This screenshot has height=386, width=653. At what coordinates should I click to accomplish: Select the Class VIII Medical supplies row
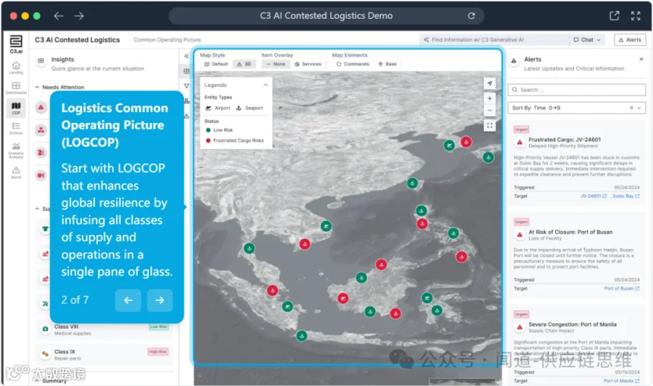pos(104,330)
